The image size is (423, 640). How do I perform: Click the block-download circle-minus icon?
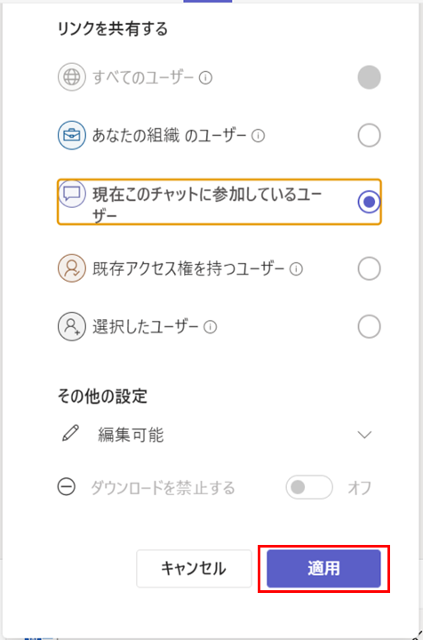[x=67, y=487]
